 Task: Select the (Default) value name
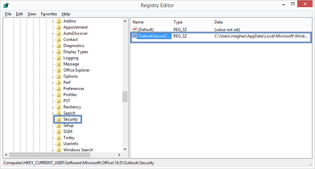[146, 30]
